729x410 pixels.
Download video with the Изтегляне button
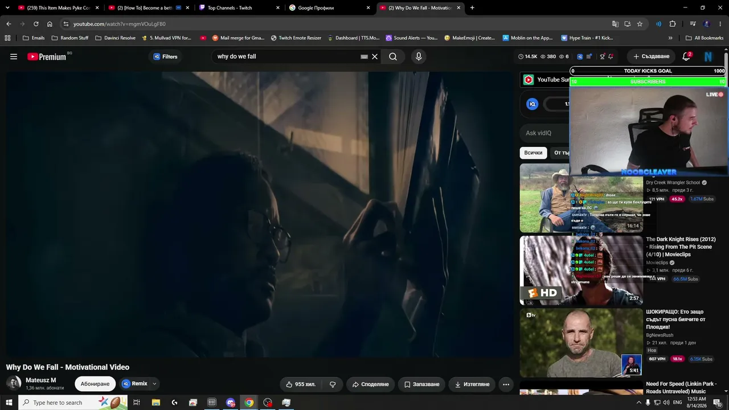coord(472,384)
